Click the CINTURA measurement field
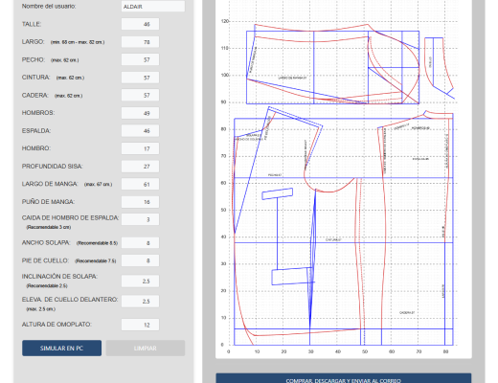 pyautogui.click(x=140, y=78)
